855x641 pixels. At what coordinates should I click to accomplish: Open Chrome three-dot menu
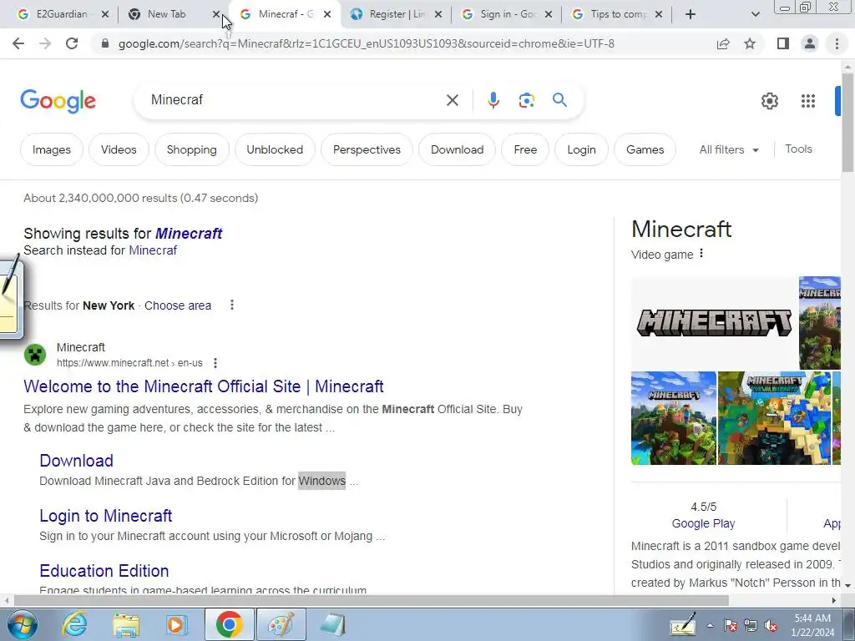pyautogui.click(x=837, y=43)
